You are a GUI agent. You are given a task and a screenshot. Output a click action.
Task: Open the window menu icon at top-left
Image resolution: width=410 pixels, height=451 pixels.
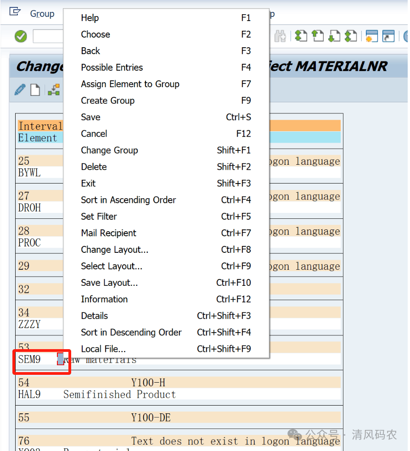pyautogui.click(x=15, y=12)
